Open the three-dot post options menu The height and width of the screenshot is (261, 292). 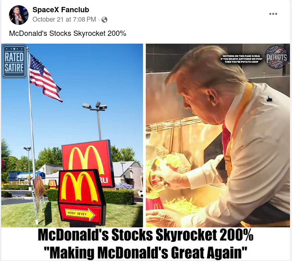273,14
